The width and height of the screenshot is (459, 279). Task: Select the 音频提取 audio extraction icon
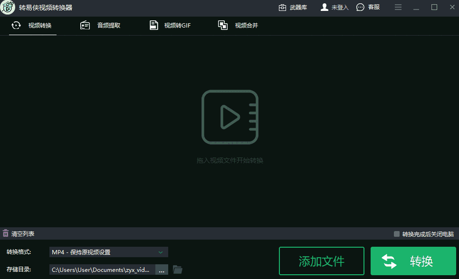(86, 25)
